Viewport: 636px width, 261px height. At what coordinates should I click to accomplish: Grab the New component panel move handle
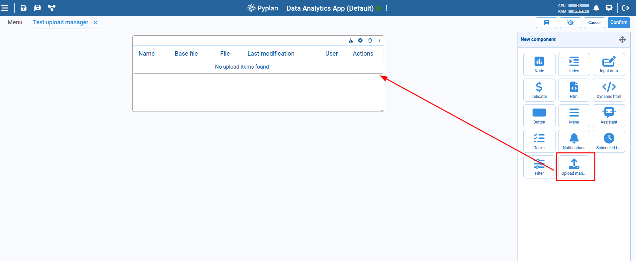tap(622, 40)
